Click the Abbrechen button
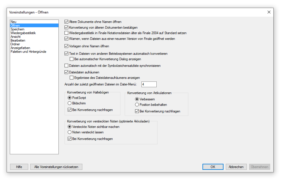This screenshot has width=286, height=185. (x=236, y=167)
